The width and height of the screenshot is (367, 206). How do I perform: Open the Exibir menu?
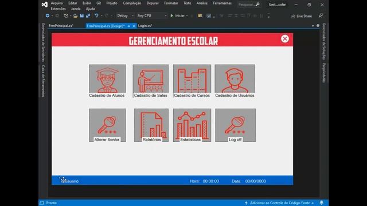pyautogui.click(x=87, y=3)
